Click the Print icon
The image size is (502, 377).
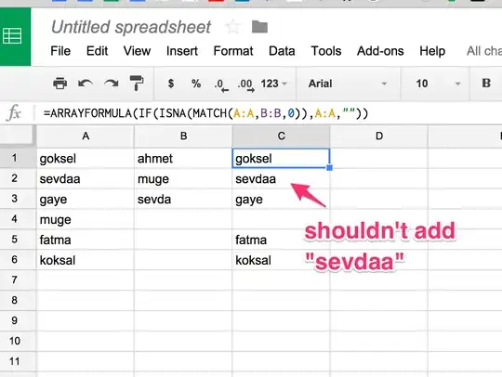coord(59,84)
